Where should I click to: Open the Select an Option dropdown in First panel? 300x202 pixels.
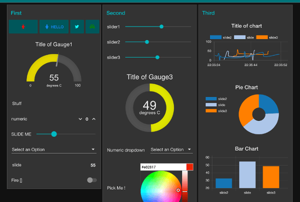tap(54, 149)
